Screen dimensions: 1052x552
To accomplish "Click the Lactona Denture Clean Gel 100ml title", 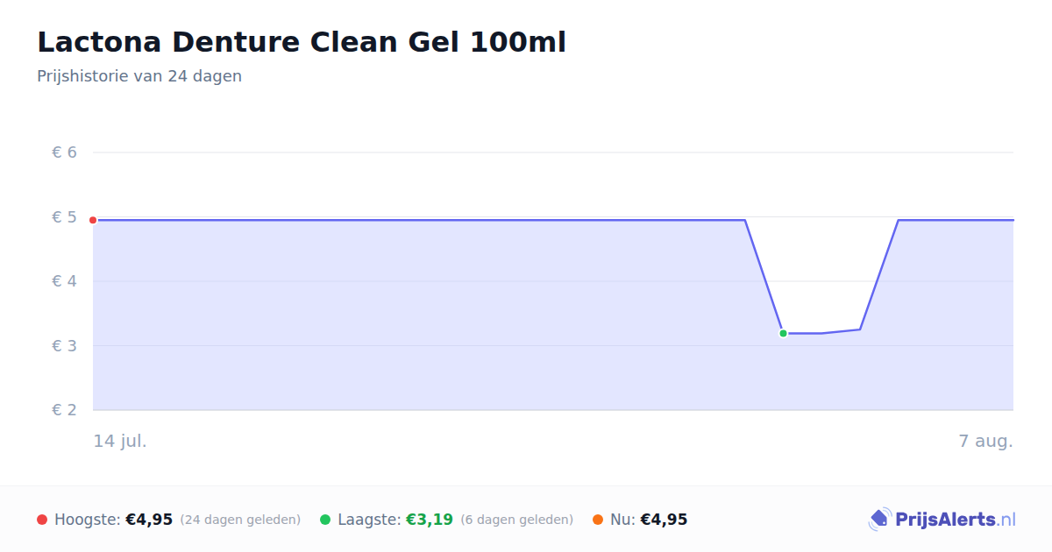I will coord(302,42).
